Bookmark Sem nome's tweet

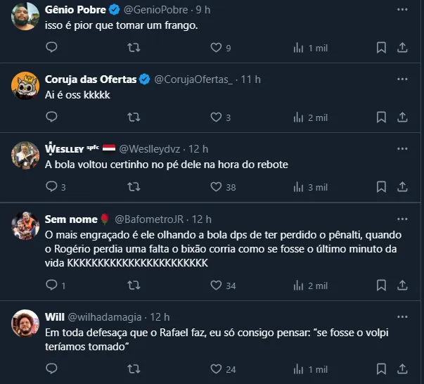[381, 286]
